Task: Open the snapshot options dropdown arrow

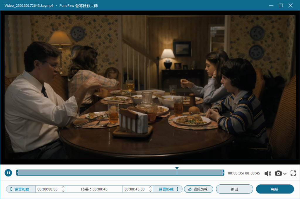Action: 285,174
